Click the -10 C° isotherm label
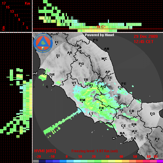This screenshot has width=163, height=163. coord(100,27)
